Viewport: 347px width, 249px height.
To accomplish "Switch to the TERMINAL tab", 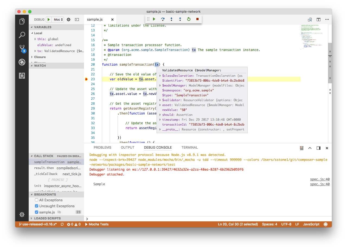I will (x=189, y=148).
